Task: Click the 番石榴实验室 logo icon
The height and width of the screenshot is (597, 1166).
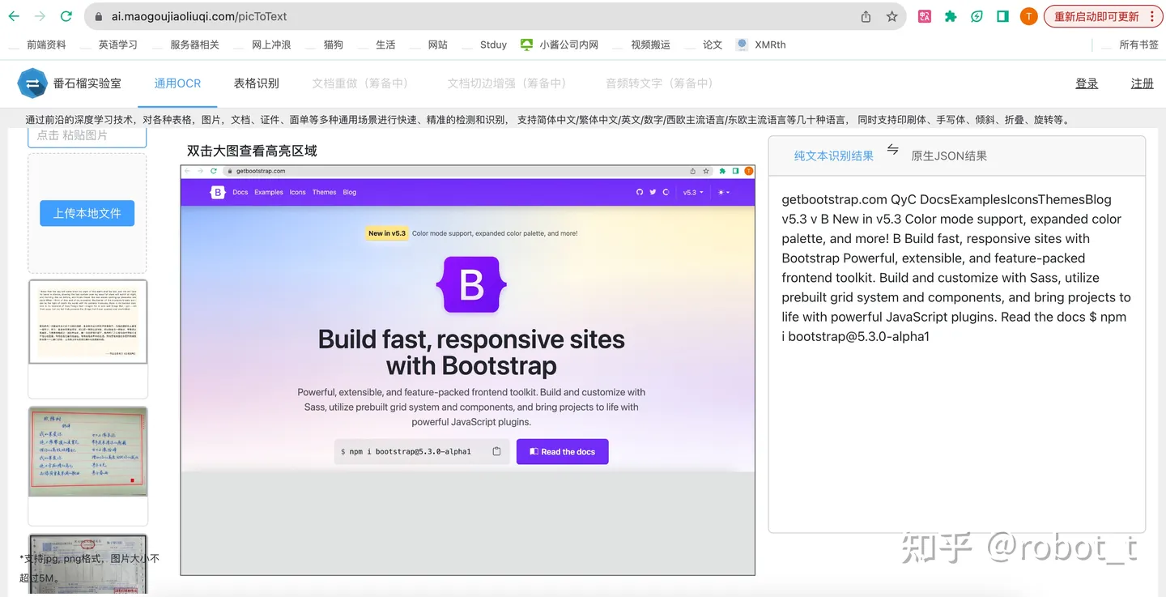Action: click(32, 83)
